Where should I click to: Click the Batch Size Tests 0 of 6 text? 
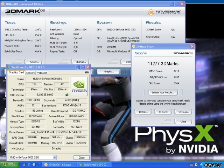click(x=38, y=51)
